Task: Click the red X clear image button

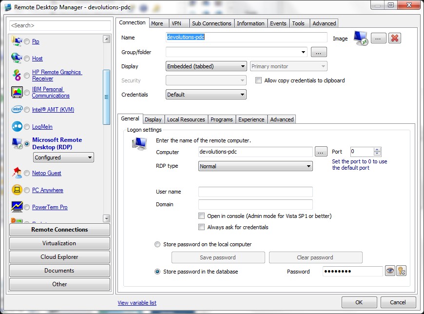Action: tap(395, 38)
